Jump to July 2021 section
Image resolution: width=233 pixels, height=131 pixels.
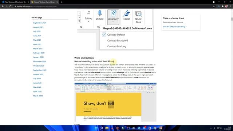point(37,32)
